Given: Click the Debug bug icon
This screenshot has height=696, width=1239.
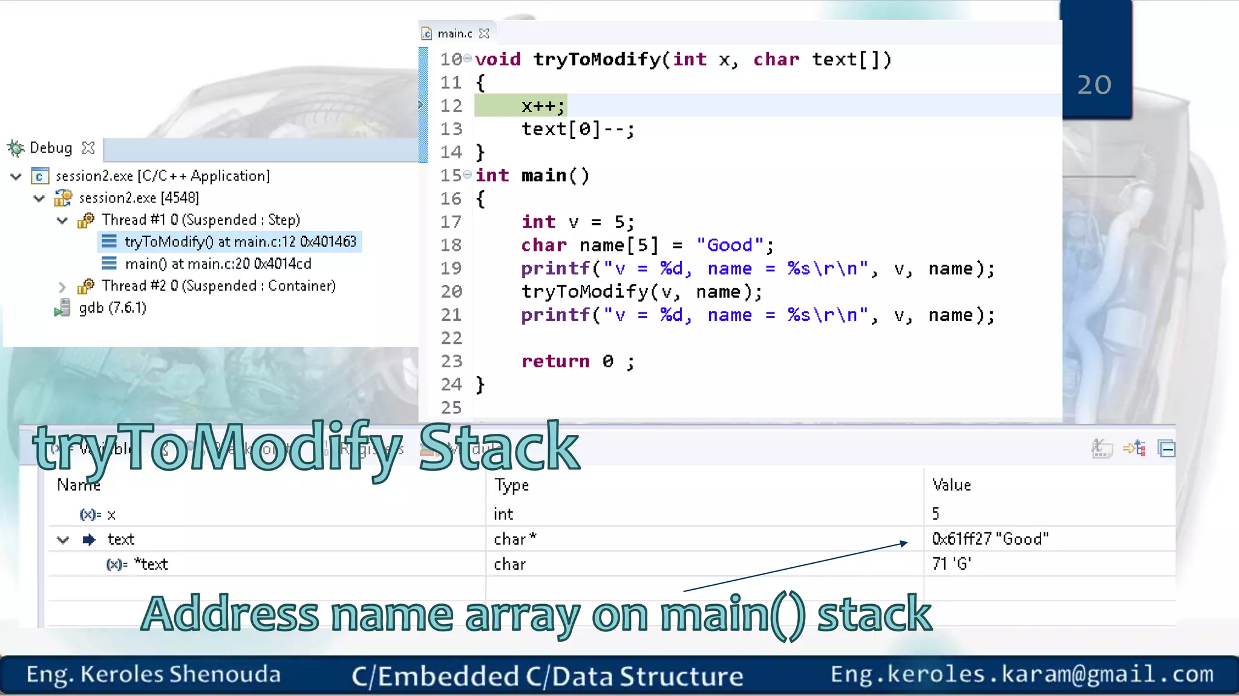Looking at the screenshot, I should [x=15, y=148].
